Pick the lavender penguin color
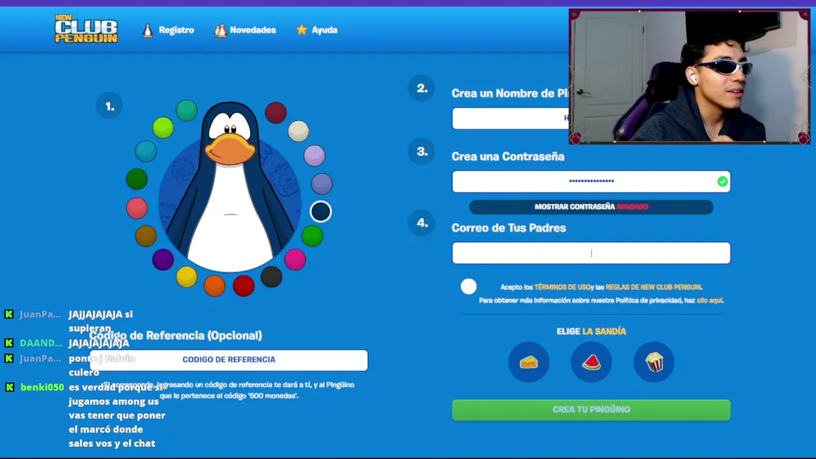 pos(314,155)
